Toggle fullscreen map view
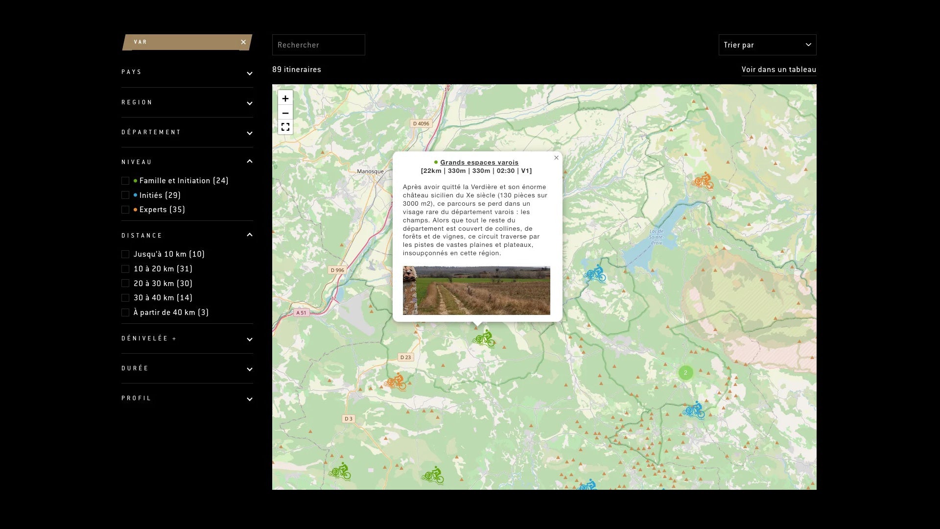 (x=285, y=127)
